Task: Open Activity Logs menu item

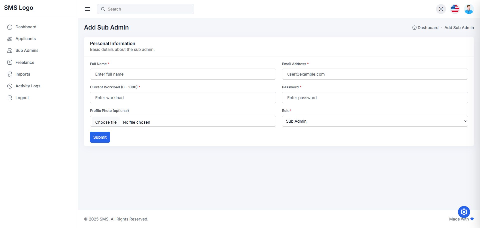Action: [28, 86]
